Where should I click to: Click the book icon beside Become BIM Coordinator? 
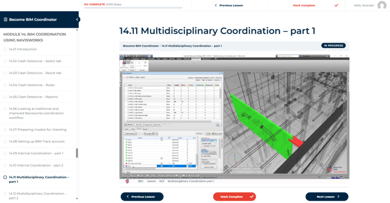point(6,20)
